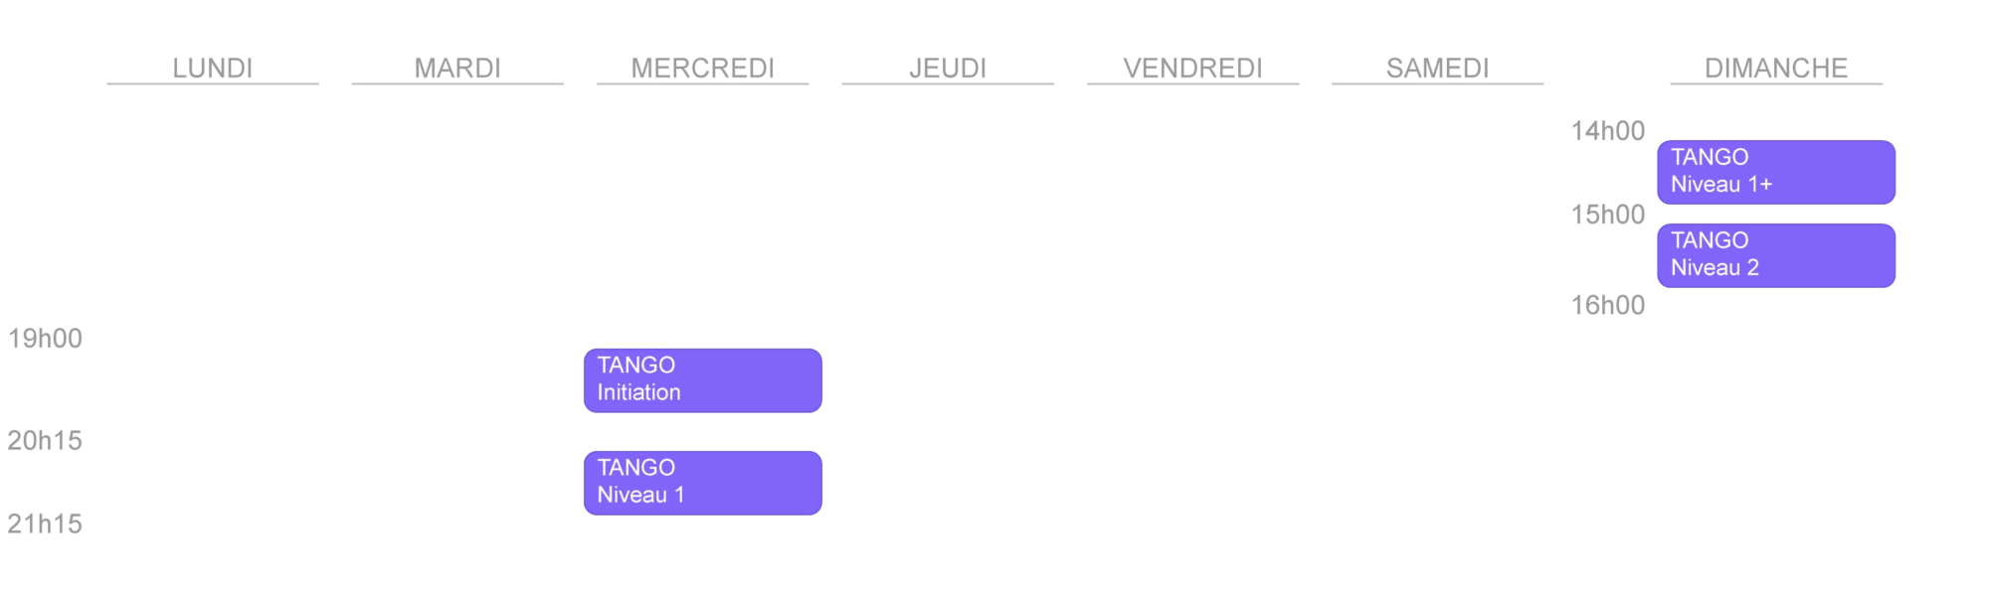Select the 14h00 Sunday time marker
The width and height of the screenshot is (1989, 589).
(1607, 131)
